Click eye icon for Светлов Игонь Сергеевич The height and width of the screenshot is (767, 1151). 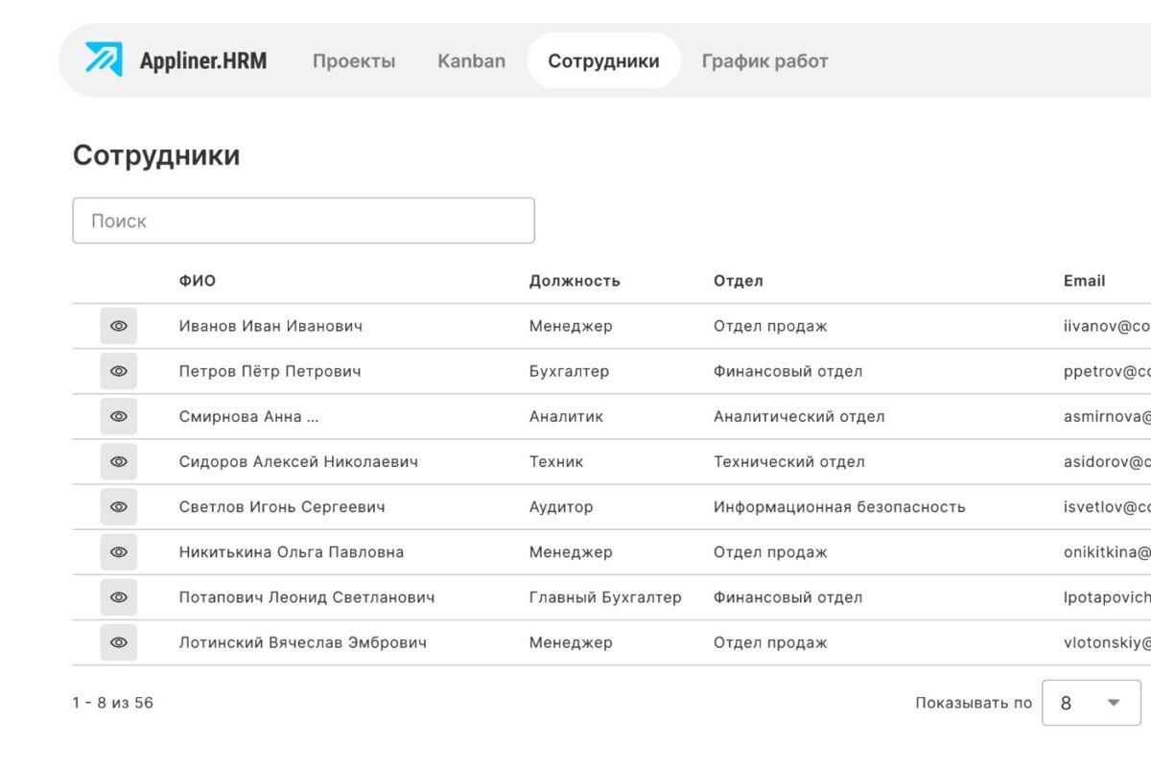click(x=119, y=506)
